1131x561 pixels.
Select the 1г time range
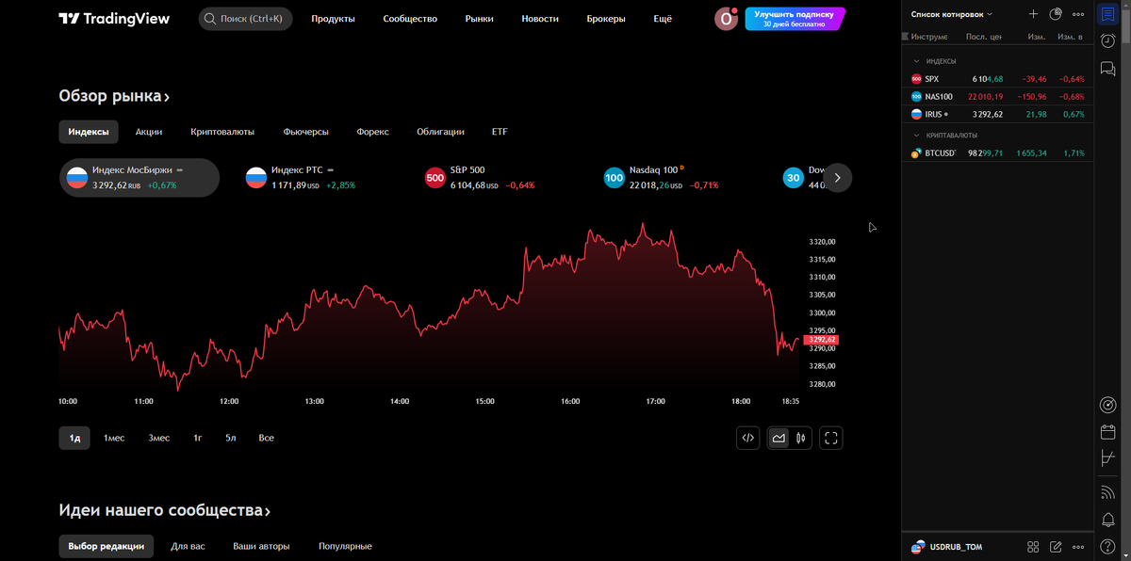coord(198,438)
